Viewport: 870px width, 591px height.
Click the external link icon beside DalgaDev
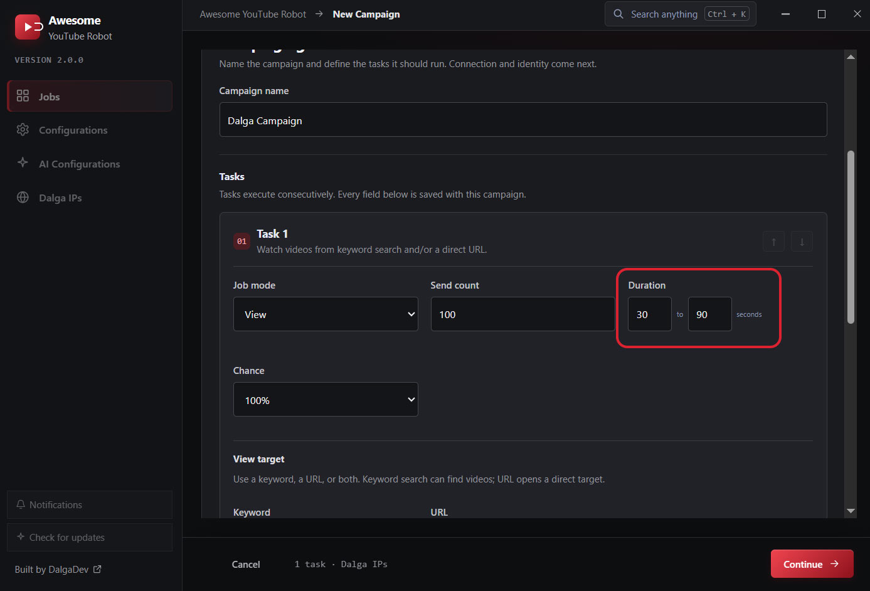(97, 569)
